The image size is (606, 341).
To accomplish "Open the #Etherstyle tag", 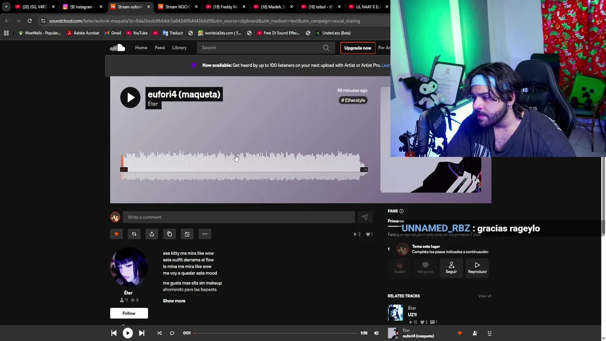I will coord(353,100).
